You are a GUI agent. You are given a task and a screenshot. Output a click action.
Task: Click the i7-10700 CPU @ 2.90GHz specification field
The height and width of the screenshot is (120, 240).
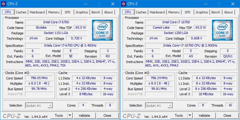pos(190,45)
